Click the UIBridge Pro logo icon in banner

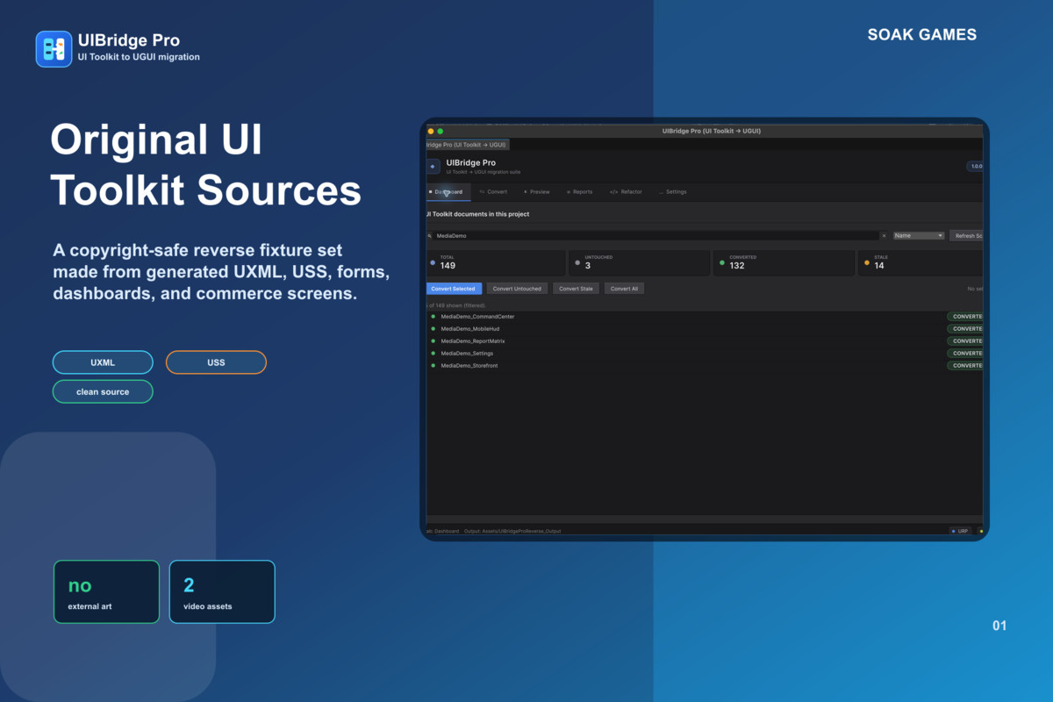(x=54, y=49)
